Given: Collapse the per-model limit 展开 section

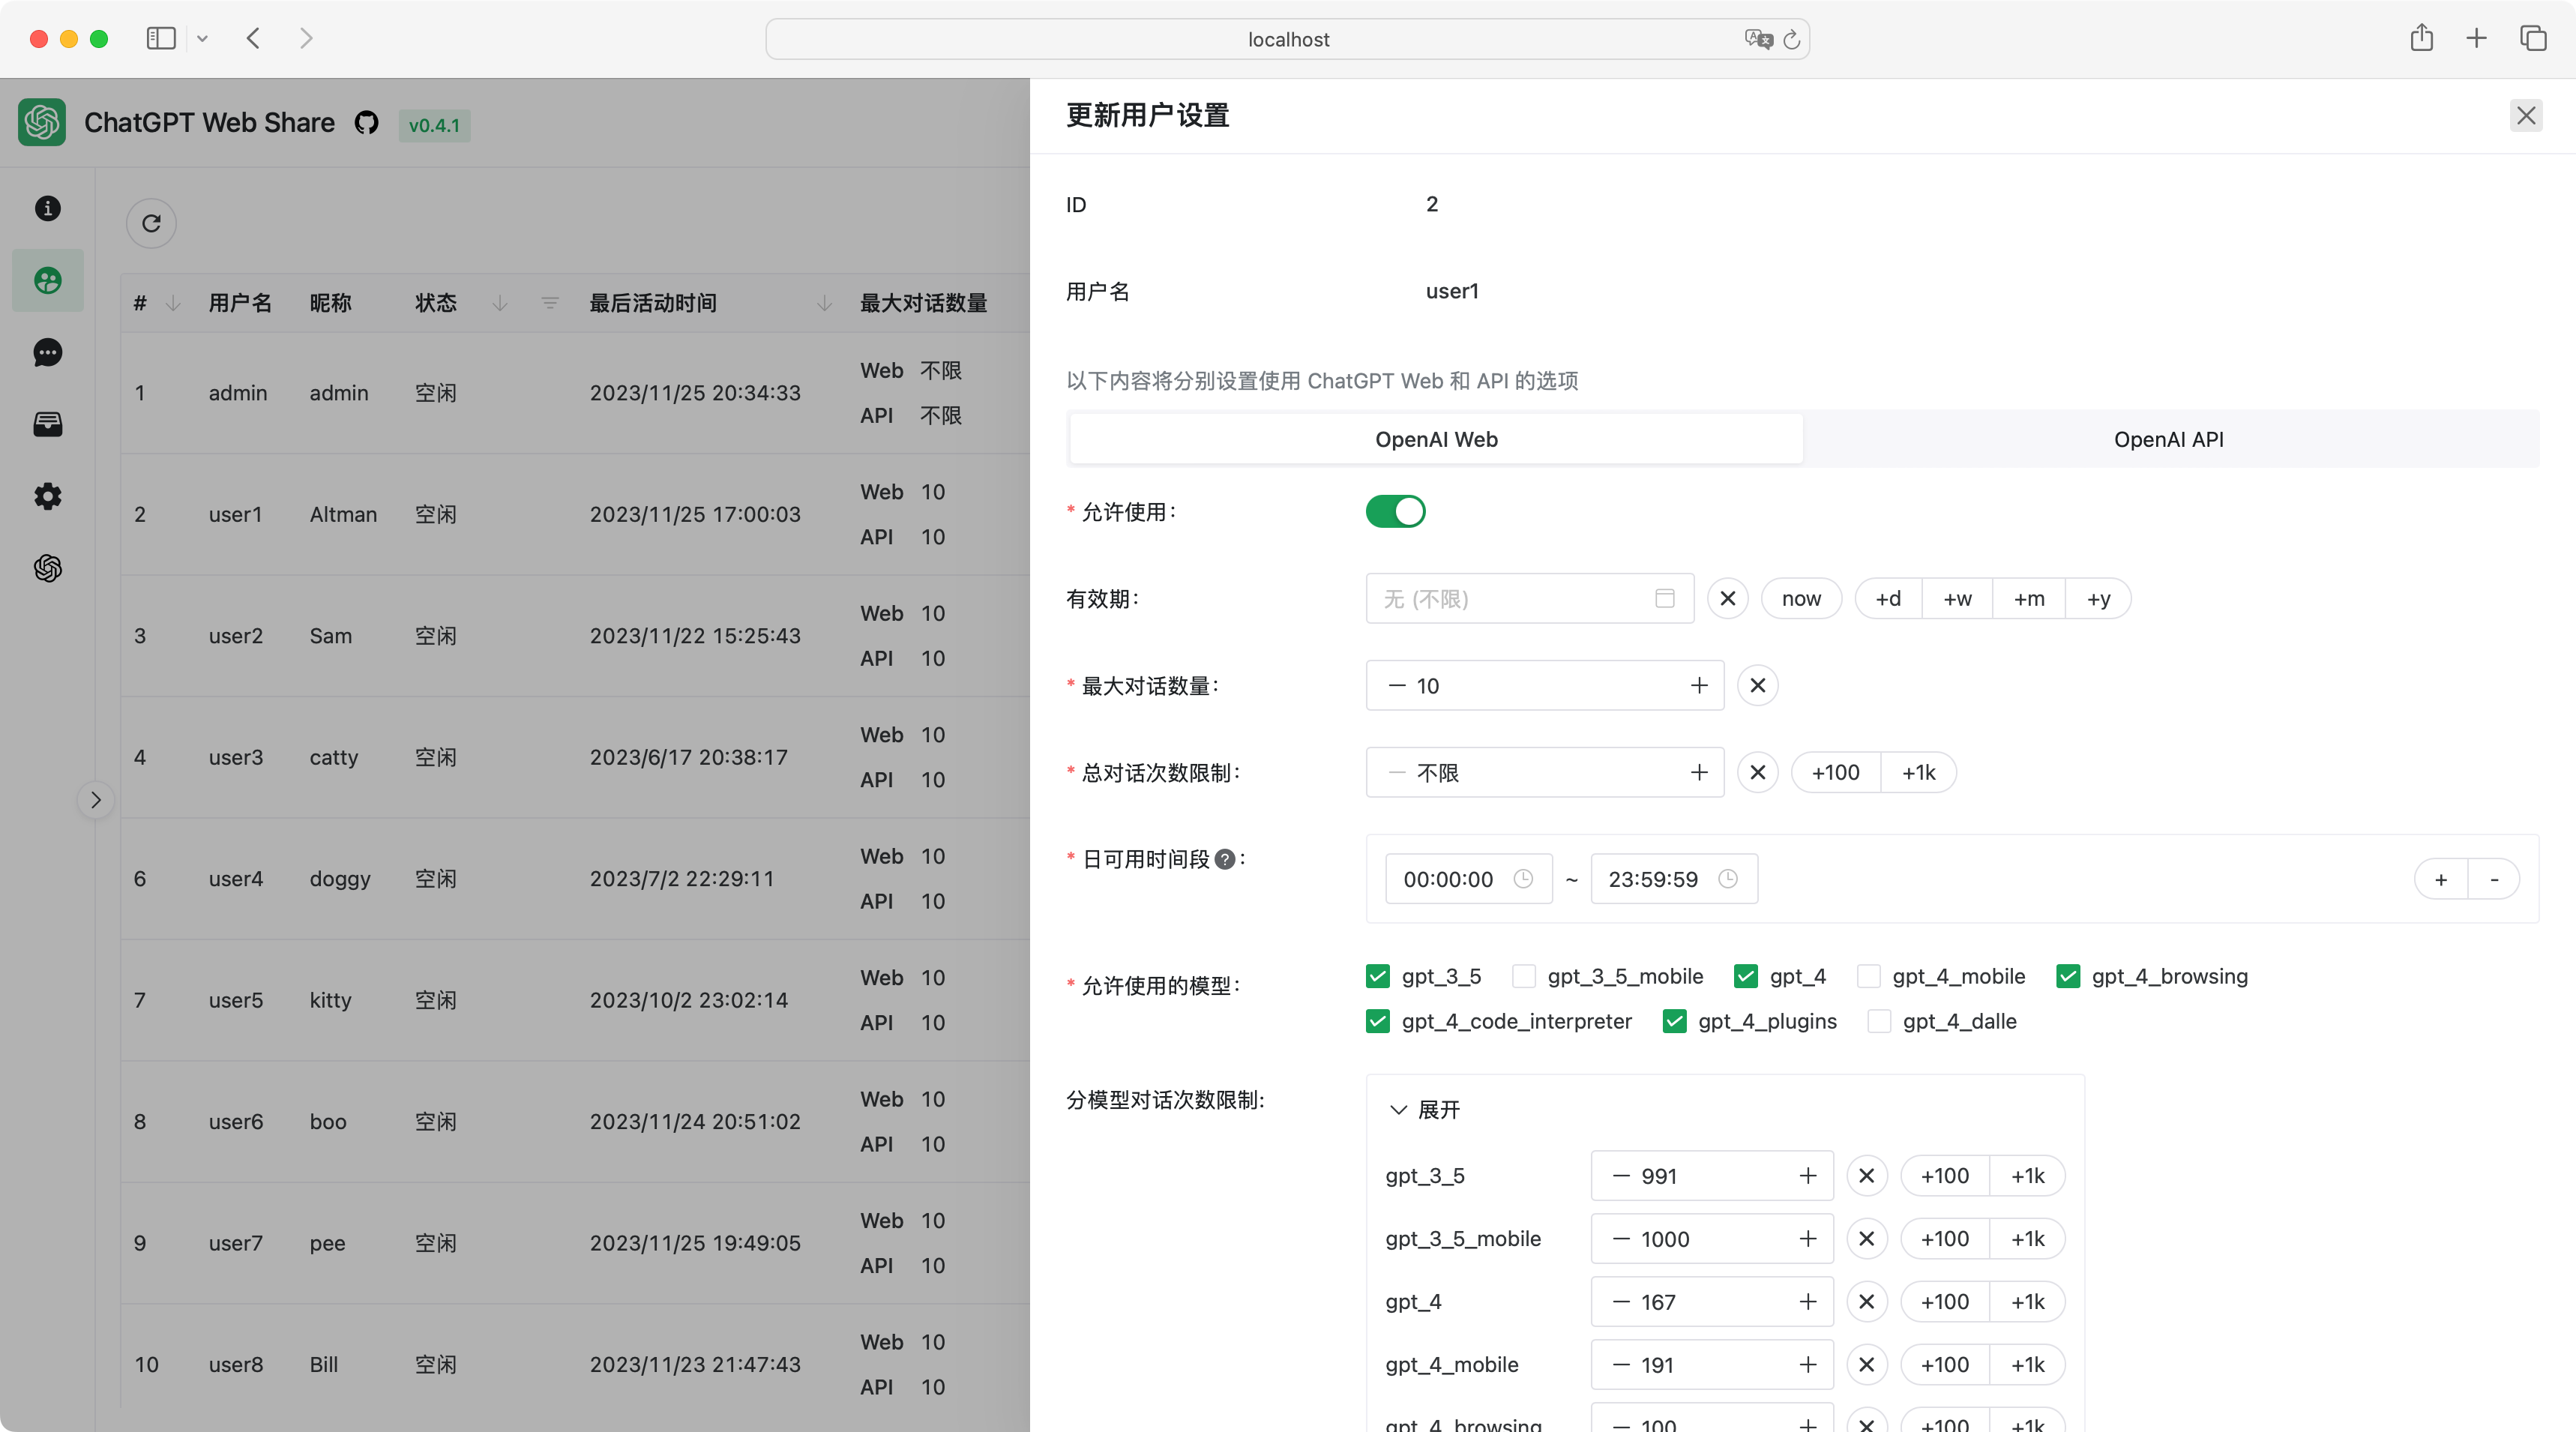Looking at the screenshot, I should (1424, 1109).
